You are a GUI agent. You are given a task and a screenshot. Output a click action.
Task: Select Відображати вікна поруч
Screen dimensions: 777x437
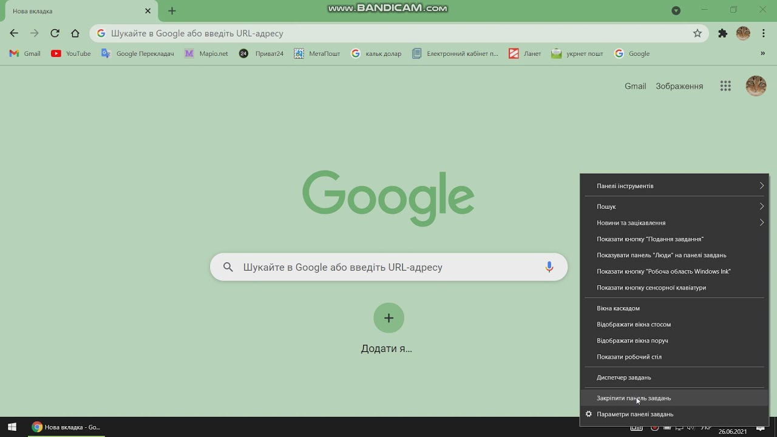pyautogui.click(x=674, y=340)
